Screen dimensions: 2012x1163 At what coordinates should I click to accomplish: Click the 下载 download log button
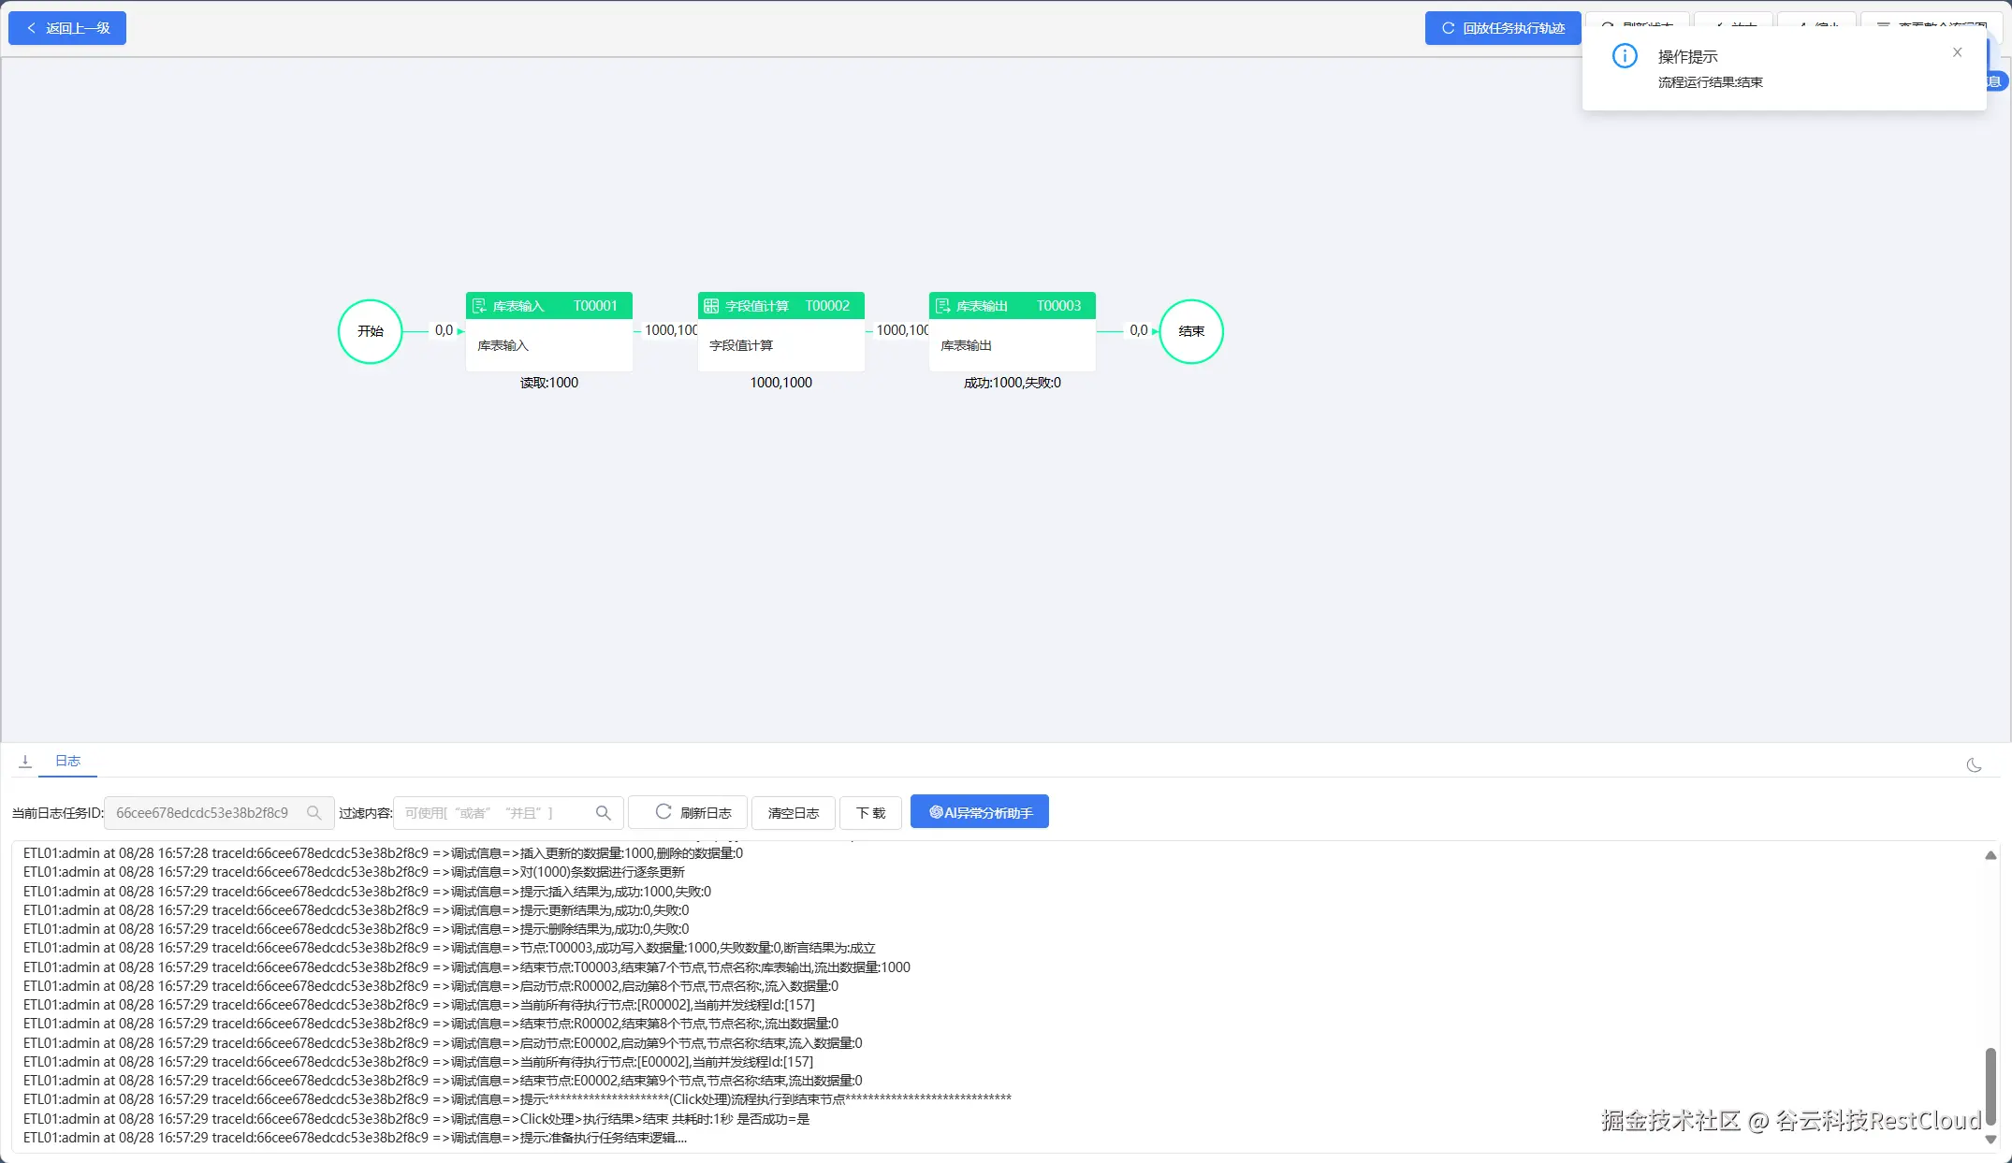click(x=870, y=813)
